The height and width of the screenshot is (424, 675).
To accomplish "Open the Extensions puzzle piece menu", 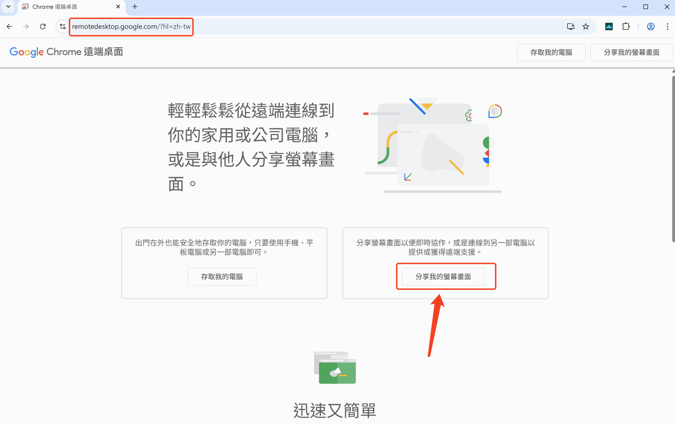I will click(x=626, y=27).
